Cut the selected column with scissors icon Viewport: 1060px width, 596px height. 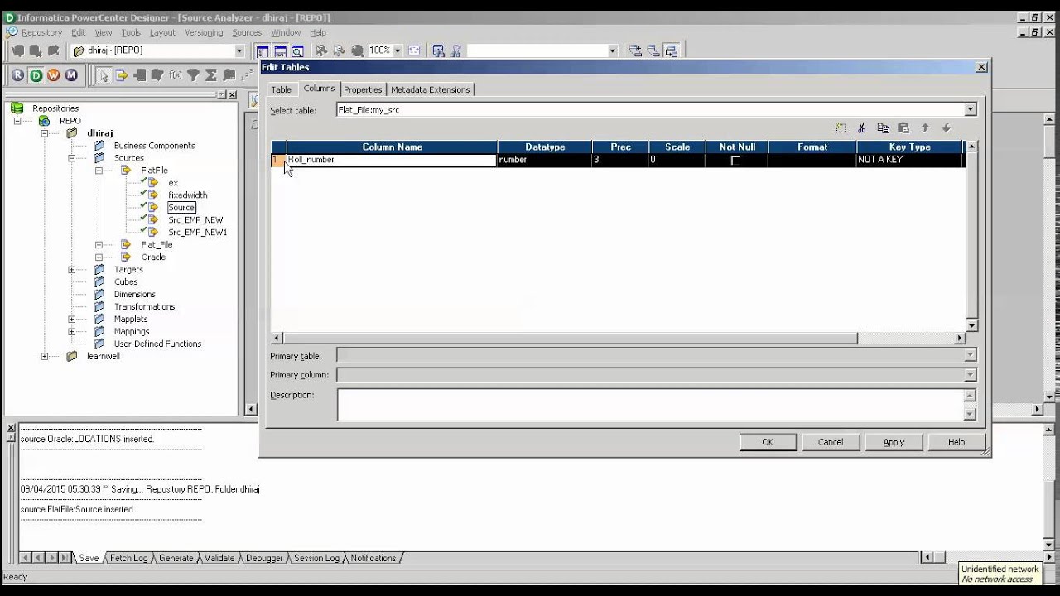pos(862,128)
